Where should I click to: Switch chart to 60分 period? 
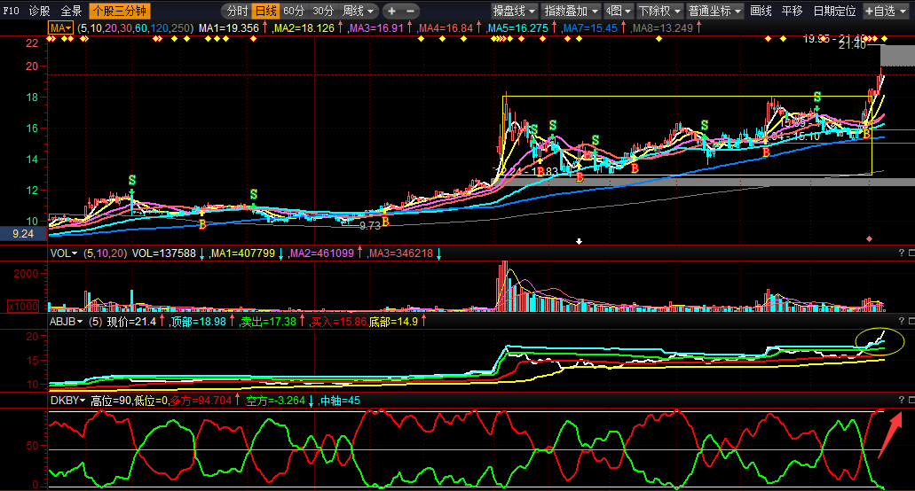[x=294, y=12]
